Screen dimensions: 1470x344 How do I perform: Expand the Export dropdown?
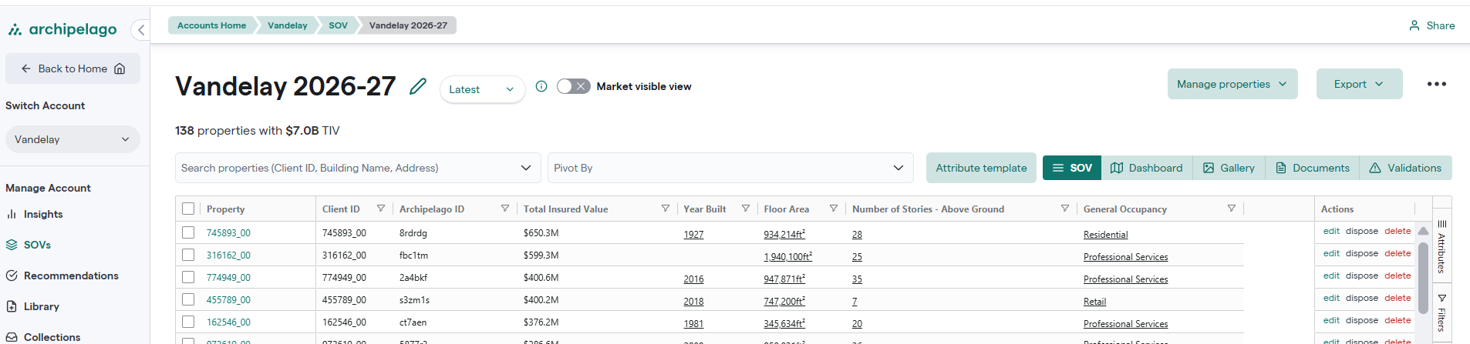1359,84
